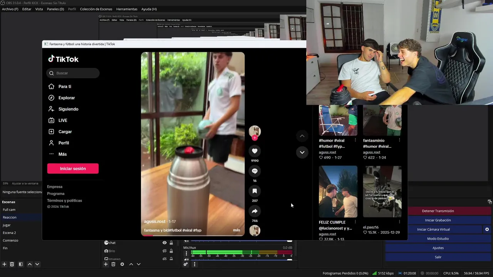Undock the controls panel icon
The image size is (493, 277).
coord(490,202)
